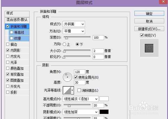Toggle 使用全局光(G) checkbox
This screenshot has height=119, width=168.
tap(76, 77)
